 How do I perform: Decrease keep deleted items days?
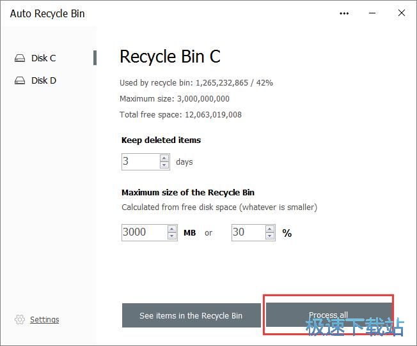pyautogui.click(x=164, y=165)
